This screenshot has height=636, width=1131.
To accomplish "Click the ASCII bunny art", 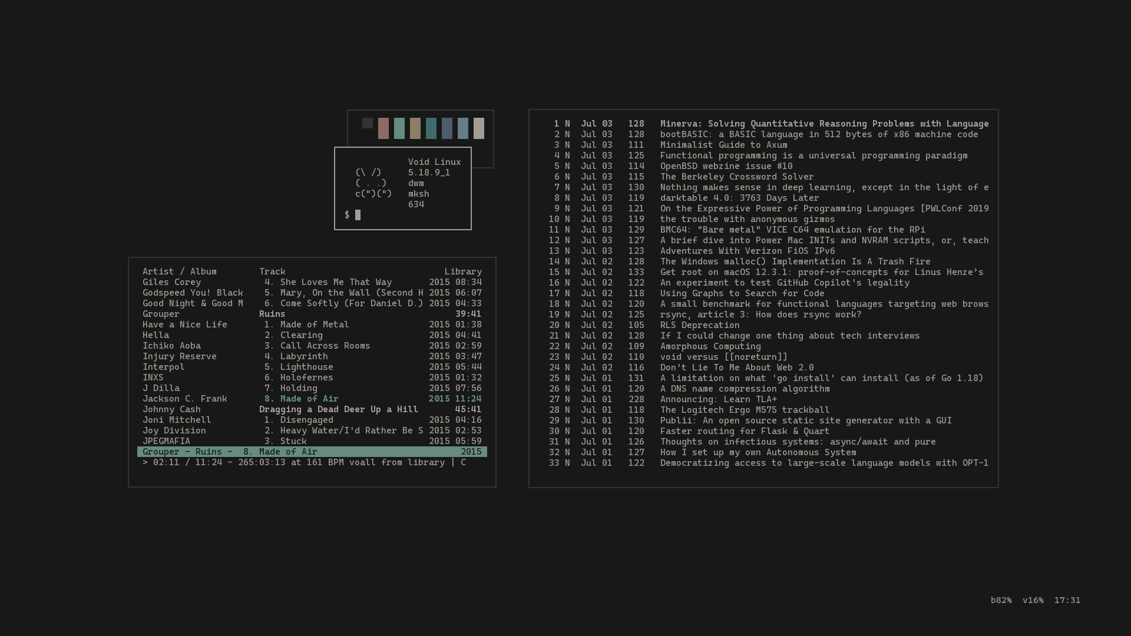I will pos(373,183).
